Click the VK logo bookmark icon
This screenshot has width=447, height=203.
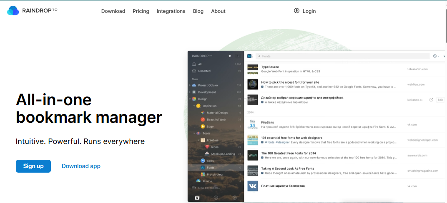click(252, 186)
